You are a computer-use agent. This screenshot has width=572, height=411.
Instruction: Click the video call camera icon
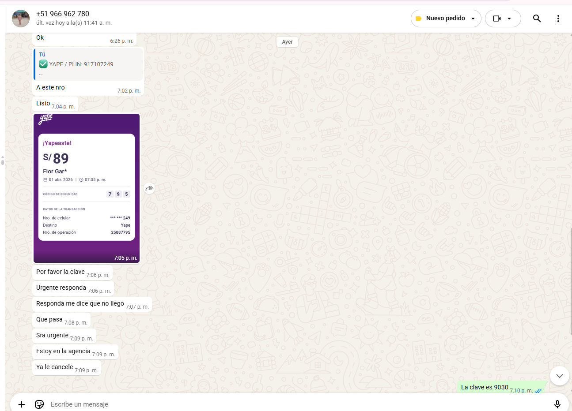point(497,19)
